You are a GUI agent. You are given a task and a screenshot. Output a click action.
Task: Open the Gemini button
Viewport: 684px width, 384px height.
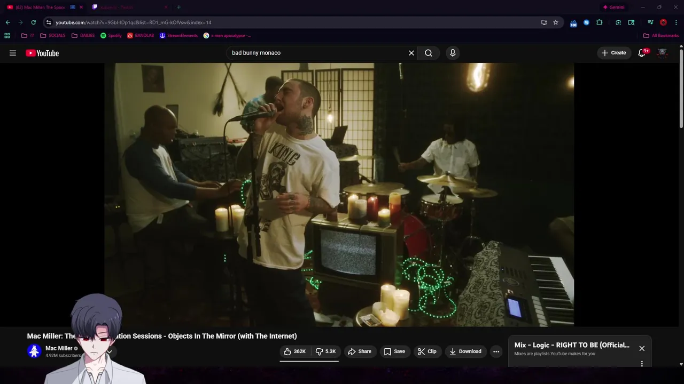[x=613, y=7]
